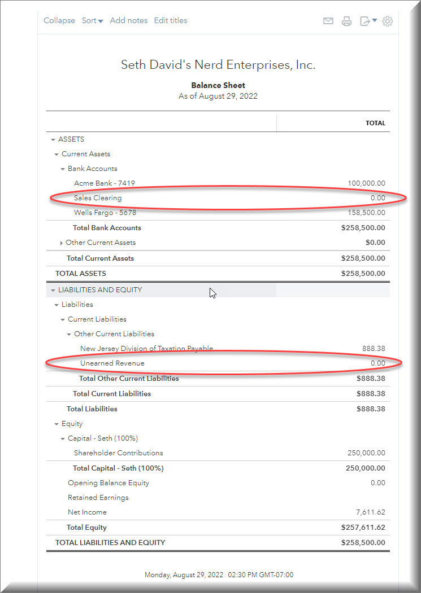The width and height of the screenshot is (421, 593).
Task: Click Edit titles
Action: coord(171,21)
